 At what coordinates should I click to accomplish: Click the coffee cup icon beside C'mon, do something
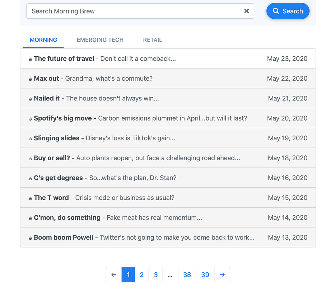tap(31, 218)
